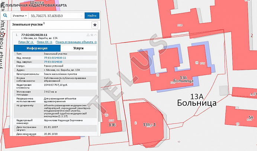Switch to the Услуги tab
Screen dimensions: 257x151
coord(78,48)
